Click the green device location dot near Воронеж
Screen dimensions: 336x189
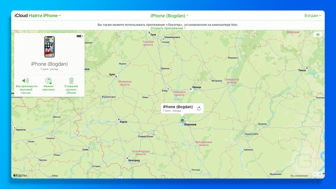coord(182,120)
